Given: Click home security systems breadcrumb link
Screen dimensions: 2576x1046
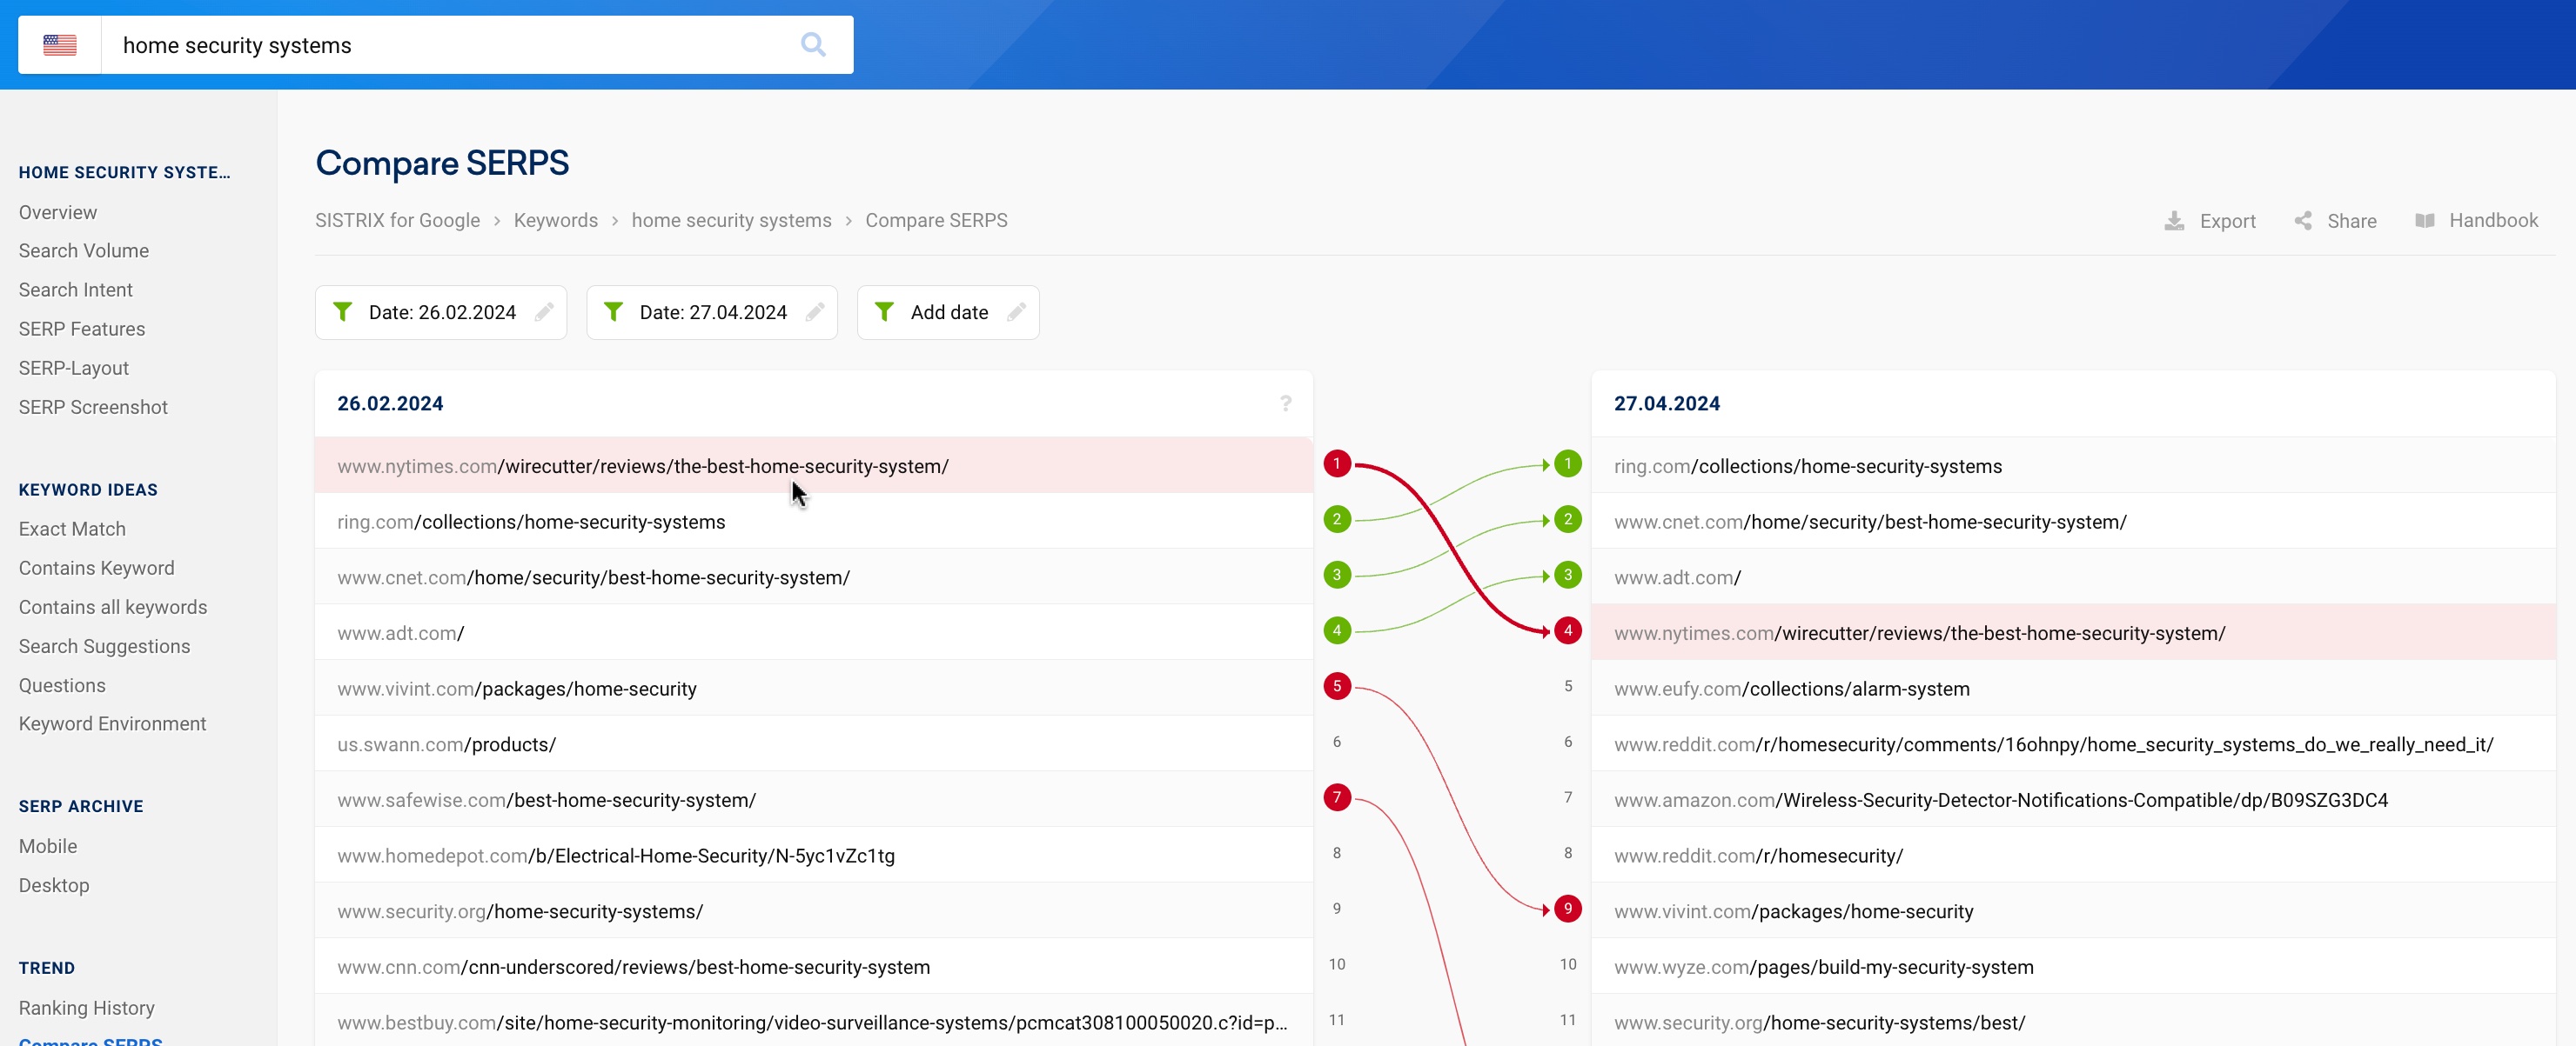Looking at the screenshot, I should [732, 221].
